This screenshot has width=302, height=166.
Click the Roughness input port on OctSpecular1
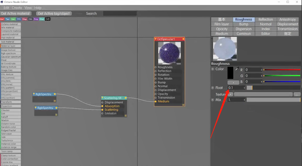coord(156,67)
